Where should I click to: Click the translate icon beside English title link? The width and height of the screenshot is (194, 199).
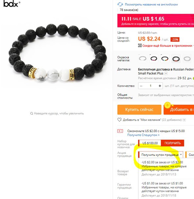point(120,4)
